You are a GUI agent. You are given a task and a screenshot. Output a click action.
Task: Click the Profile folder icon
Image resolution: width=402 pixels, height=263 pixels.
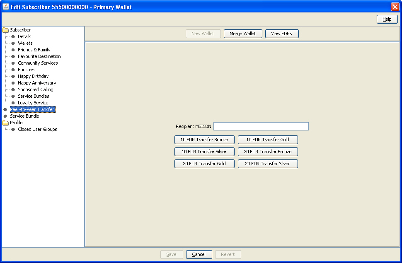[5, 123]
